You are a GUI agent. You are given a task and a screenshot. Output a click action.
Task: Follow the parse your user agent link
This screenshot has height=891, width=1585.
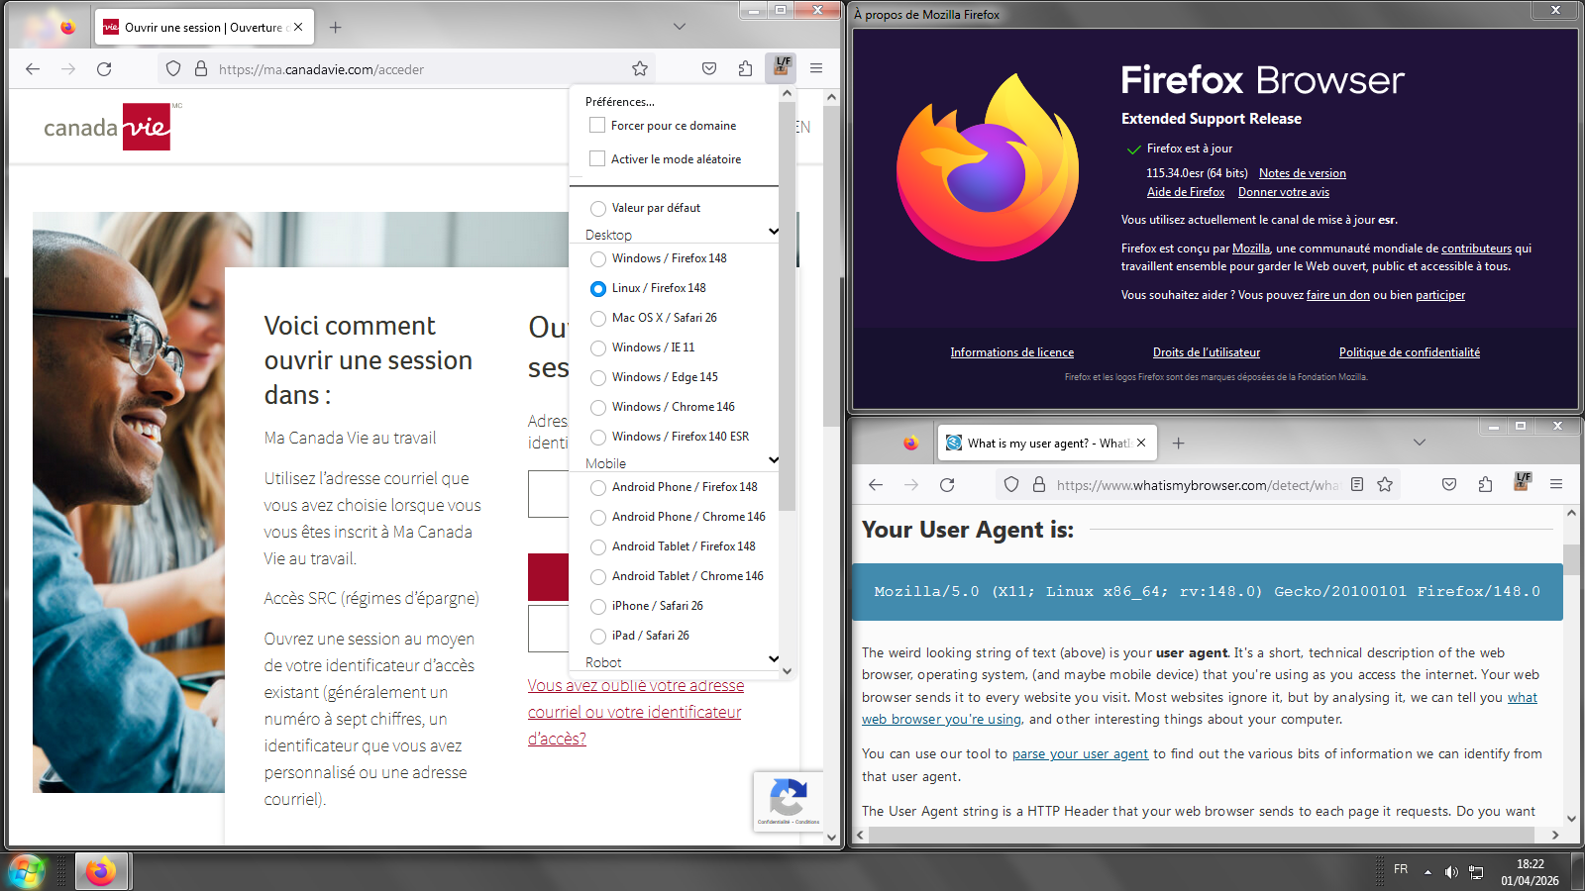(x=1080, y=754)
